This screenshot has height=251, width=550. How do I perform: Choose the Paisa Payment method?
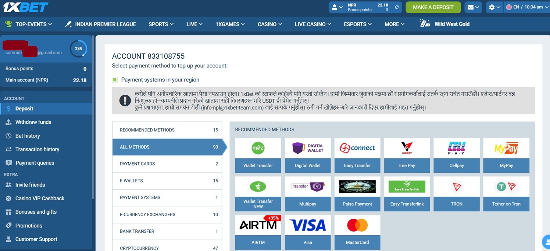(x=357, y=194)
